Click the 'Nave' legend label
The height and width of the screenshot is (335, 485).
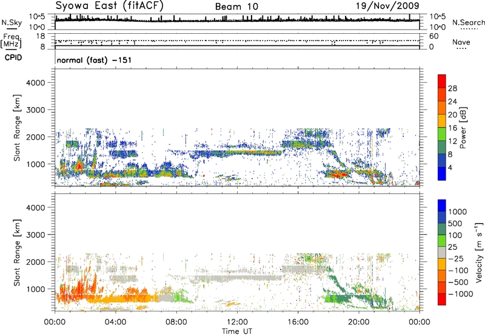(461, 42)
